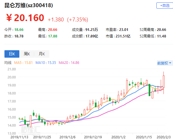Click the 2020/1/2 date axis label
The height and width of the screenshot is (140, 173).
118,137
